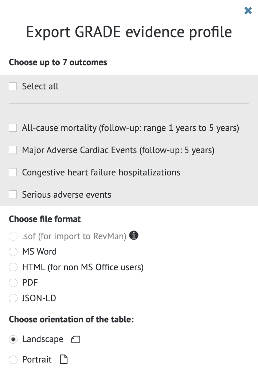Click the Select all label text
This screenshot has width=258, height=372.
click(40, 86)
